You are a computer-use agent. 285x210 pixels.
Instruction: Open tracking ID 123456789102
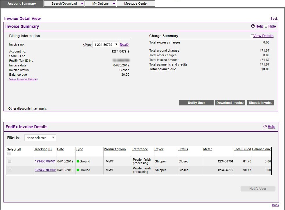coord(45,170)
